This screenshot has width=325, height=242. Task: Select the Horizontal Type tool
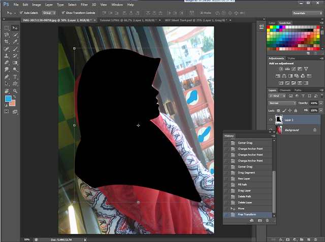[x=15, y=77]
